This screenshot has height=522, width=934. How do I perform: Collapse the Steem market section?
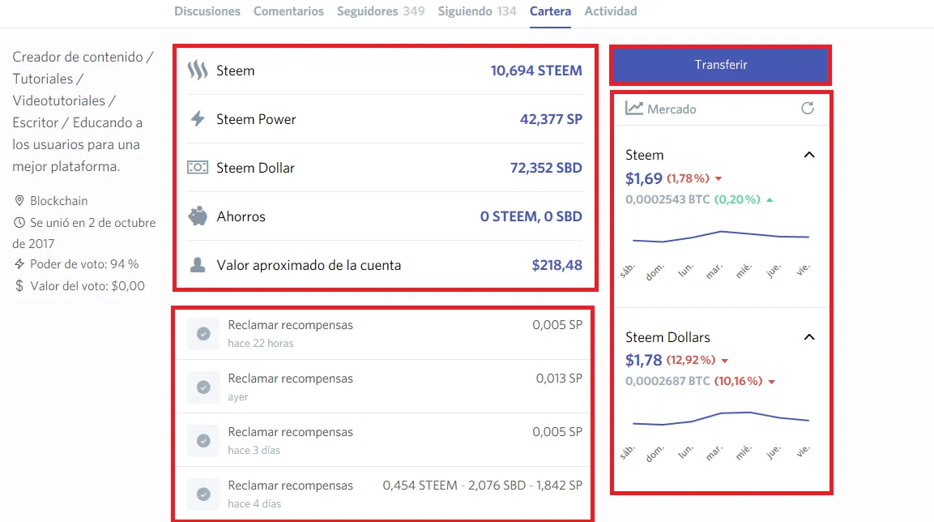click(809, 155)
